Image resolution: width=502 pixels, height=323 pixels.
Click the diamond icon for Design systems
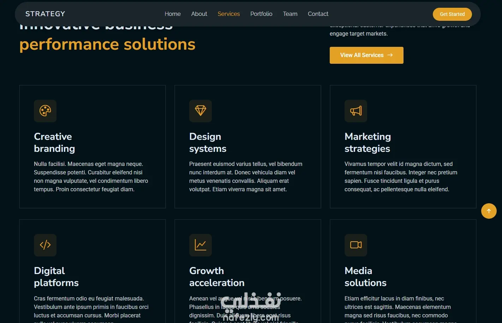point(201,111)
